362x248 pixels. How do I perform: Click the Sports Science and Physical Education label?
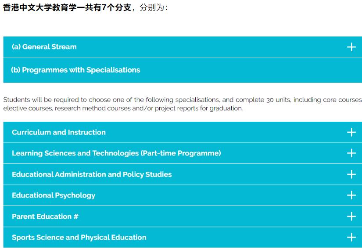point(79,237)
